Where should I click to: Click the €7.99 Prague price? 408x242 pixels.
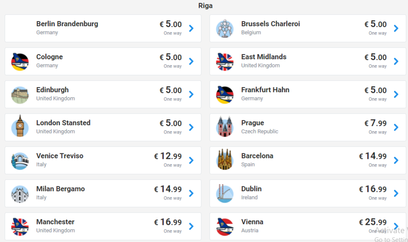[375, 123]
